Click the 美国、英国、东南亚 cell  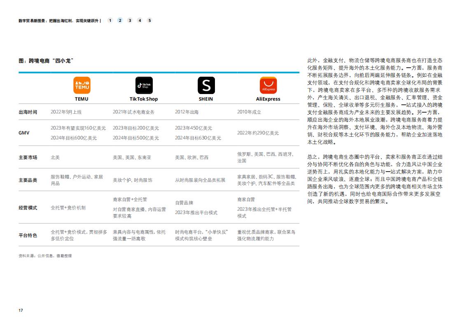(132, 158)
